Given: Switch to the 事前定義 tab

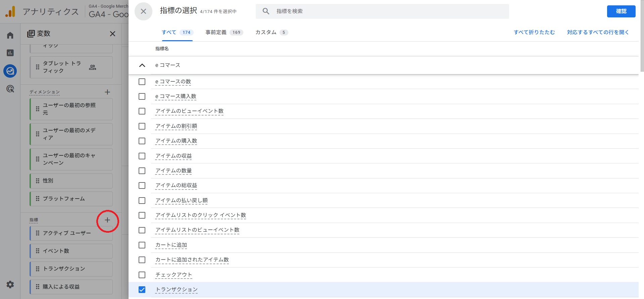Looking at the screenshot, I should tap(224, 32).
